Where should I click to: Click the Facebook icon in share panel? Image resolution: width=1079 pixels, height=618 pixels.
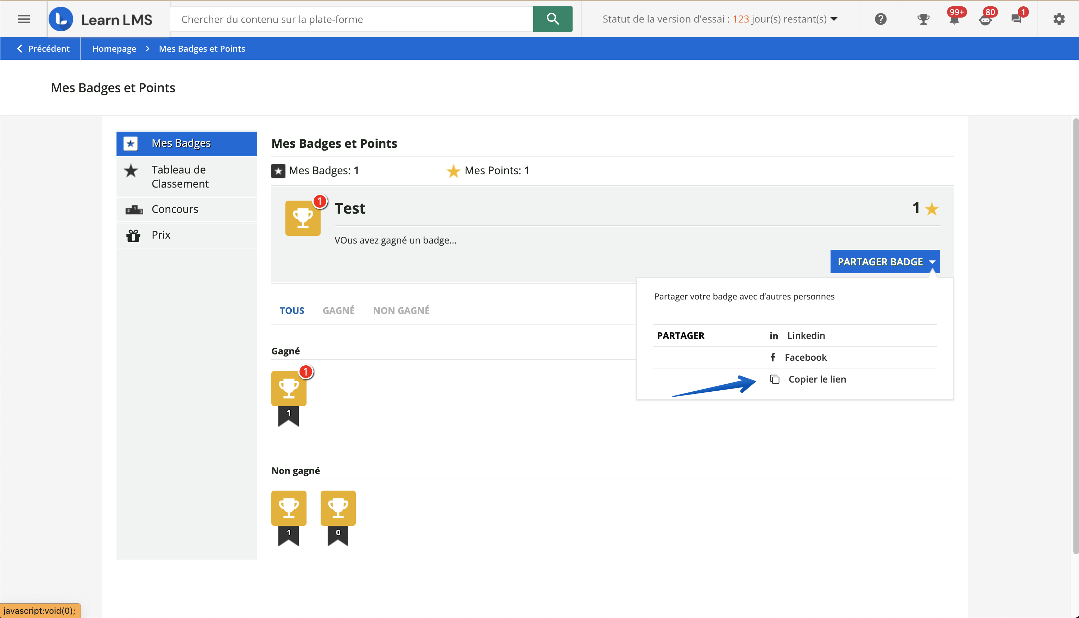(773, 357)
